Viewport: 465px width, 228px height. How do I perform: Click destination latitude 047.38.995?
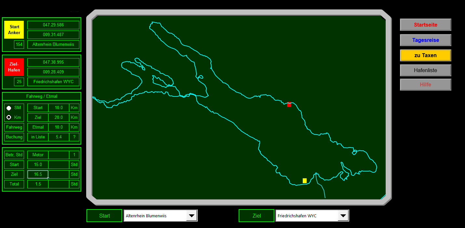click(53, 62)
